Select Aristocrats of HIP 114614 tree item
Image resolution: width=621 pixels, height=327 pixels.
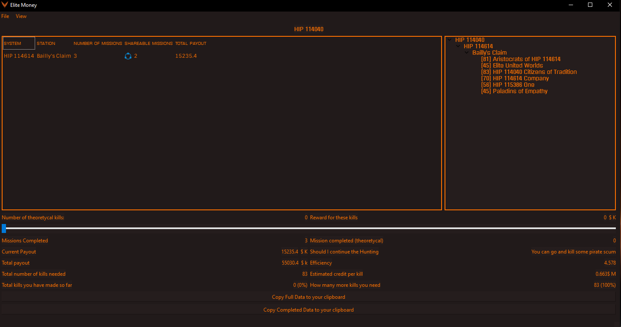pos(521,59)
